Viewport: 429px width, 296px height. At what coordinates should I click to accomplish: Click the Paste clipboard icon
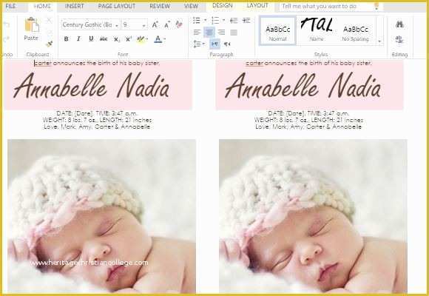pos(32,25)
